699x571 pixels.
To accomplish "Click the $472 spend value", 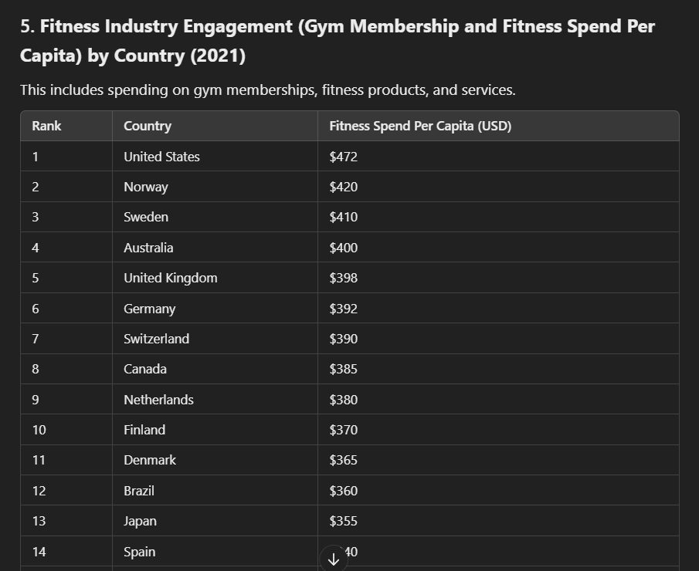I will (343, 157).
